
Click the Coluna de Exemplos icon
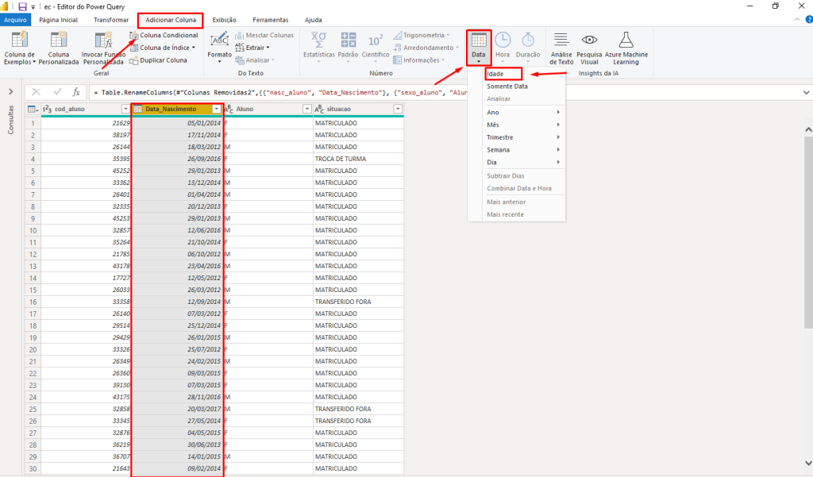click(19, 41)
